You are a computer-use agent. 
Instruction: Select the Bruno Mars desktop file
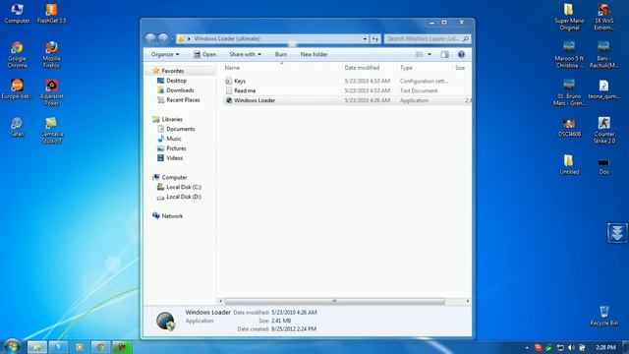569,92
